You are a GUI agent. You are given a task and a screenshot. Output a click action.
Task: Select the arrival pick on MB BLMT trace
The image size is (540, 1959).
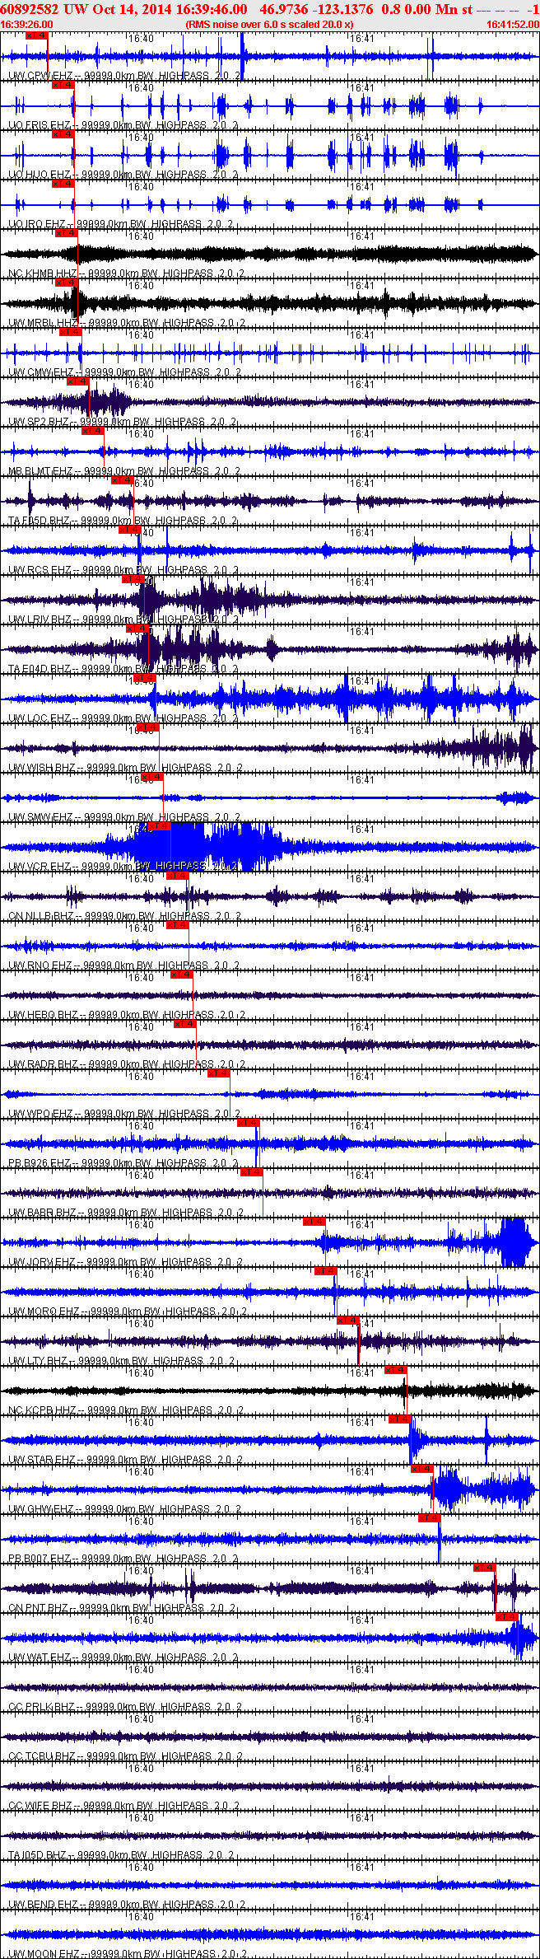point(92,431)
